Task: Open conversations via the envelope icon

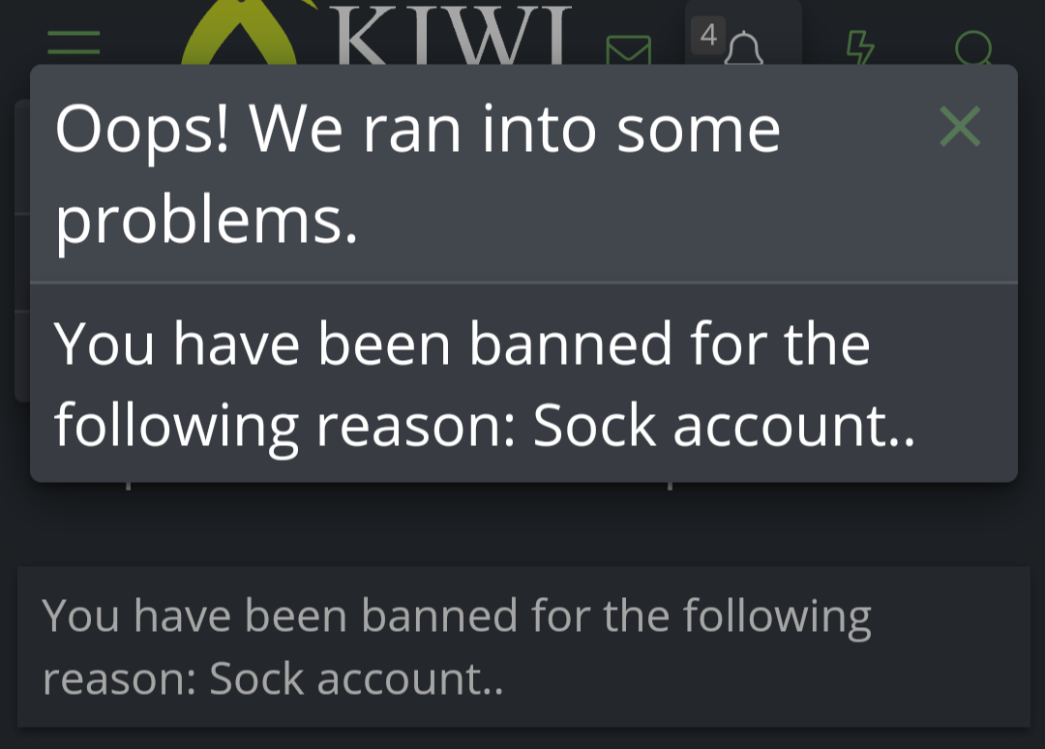Action: click(x=629, y=50)
